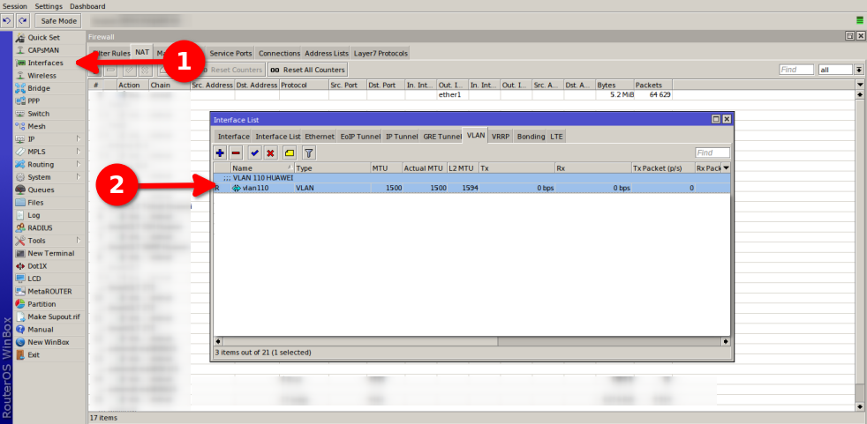This screenshot has width=867, height=424.
Task: Open column chooser dropdown in Interface List header
Action: click(x=727, y=167)
